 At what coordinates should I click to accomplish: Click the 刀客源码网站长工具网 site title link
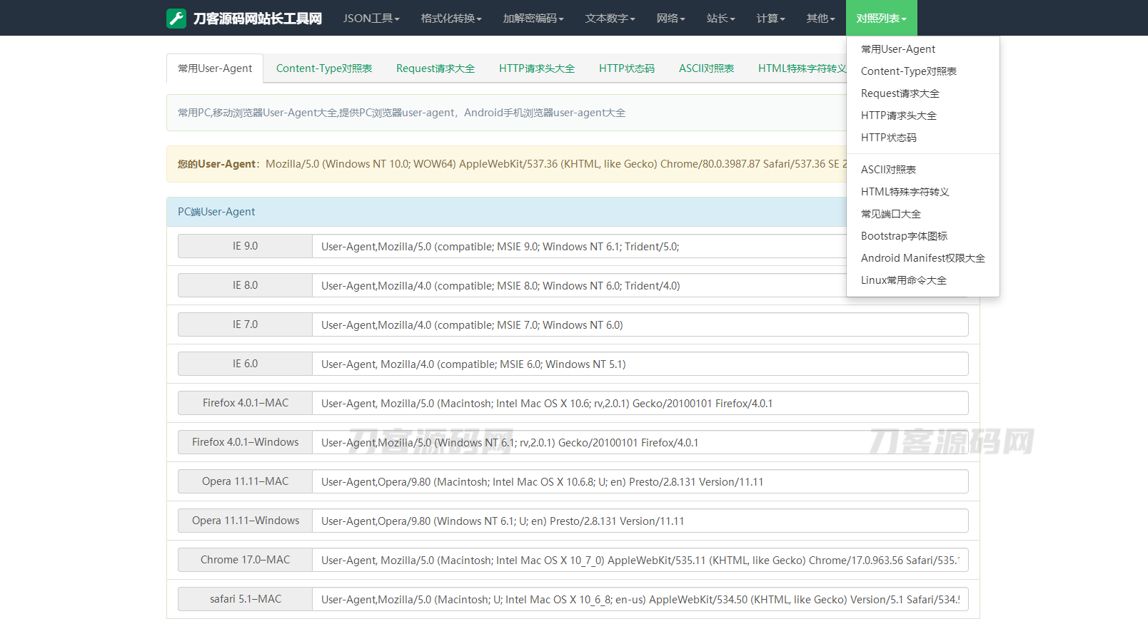tap(257, 19)
